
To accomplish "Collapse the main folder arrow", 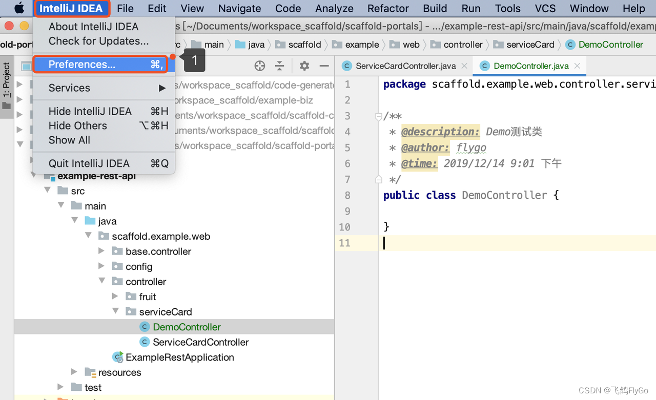I will (x=61, y=205).
